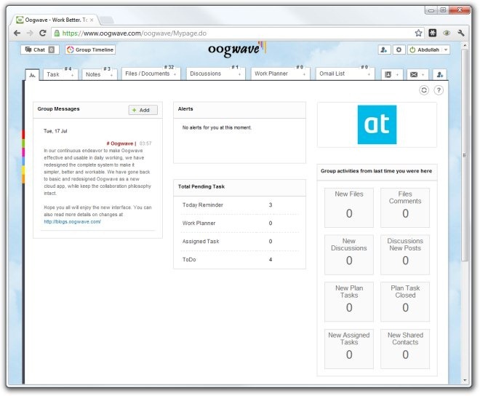Open a new browser tab
The image size is (480, 396).
coord(107,20)
